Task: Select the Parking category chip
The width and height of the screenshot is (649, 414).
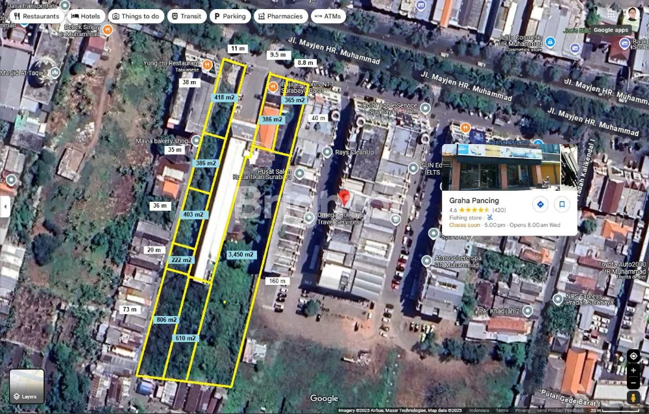Action: click(229, 16)
